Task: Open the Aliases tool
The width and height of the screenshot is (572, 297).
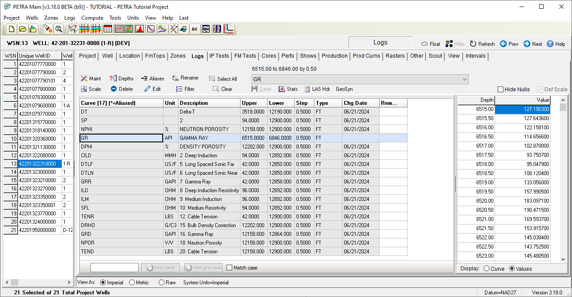Action: coord(152,78)
